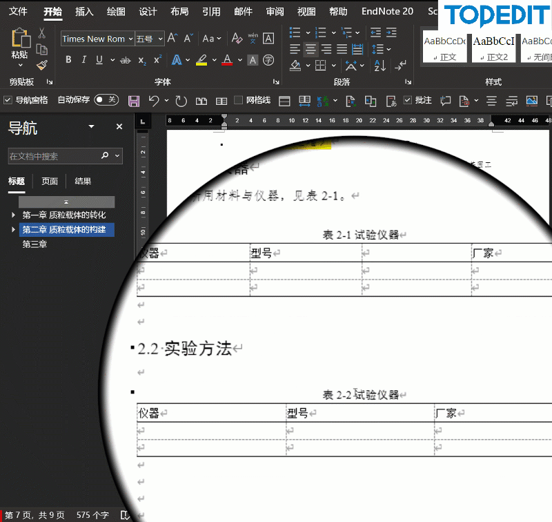The width and height of the screenshot is (552, 522).
Task: Click the Paste clipboard icon
Action: [21, 38]
